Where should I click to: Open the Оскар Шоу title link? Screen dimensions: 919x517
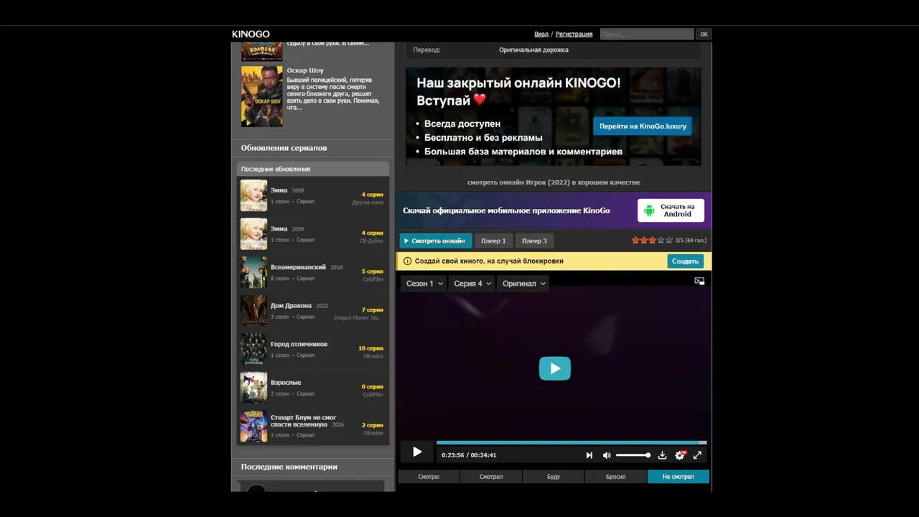pyautogui.click(x=305, y=70)
